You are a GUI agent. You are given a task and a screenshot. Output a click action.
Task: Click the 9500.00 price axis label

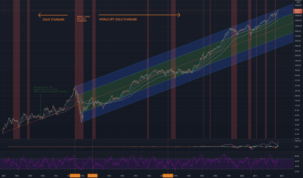(298, 31)
